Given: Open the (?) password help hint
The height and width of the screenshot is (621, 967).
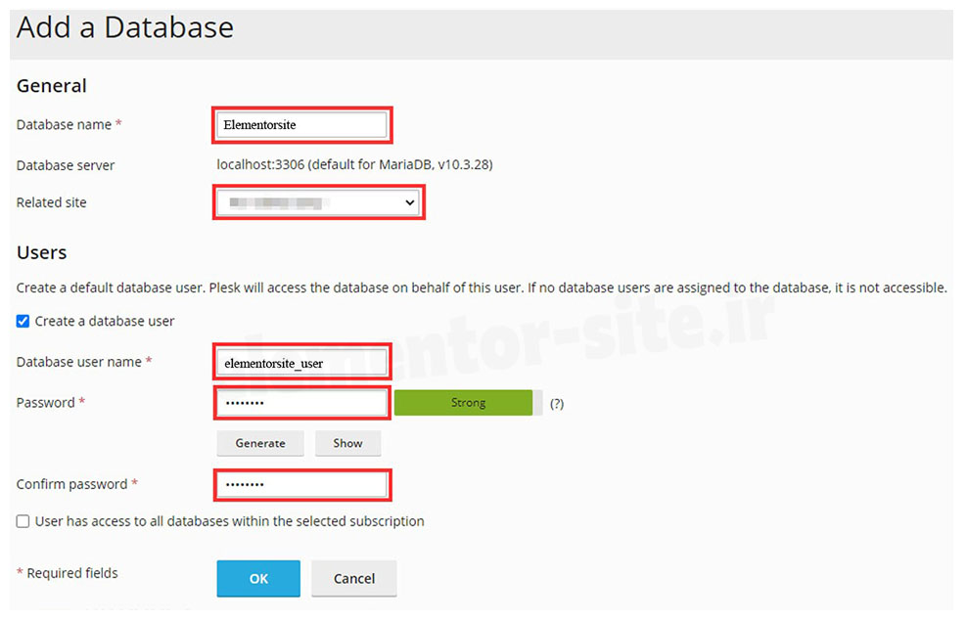Looking at the screenshot, I should 557,404.
